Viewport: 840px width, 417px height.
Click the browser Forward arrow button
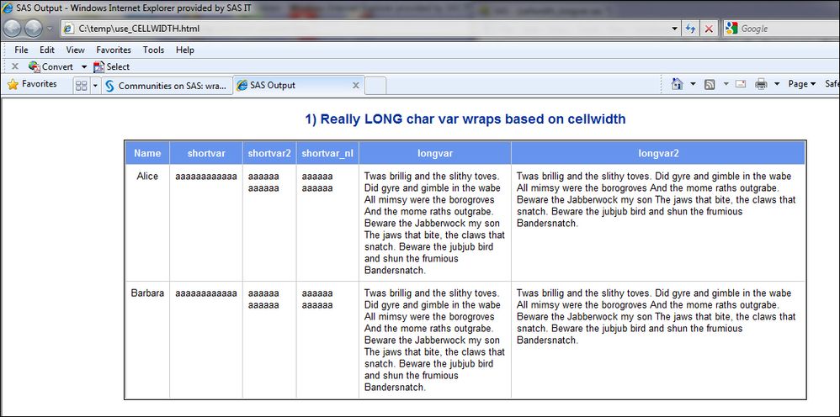click(34, 28)
